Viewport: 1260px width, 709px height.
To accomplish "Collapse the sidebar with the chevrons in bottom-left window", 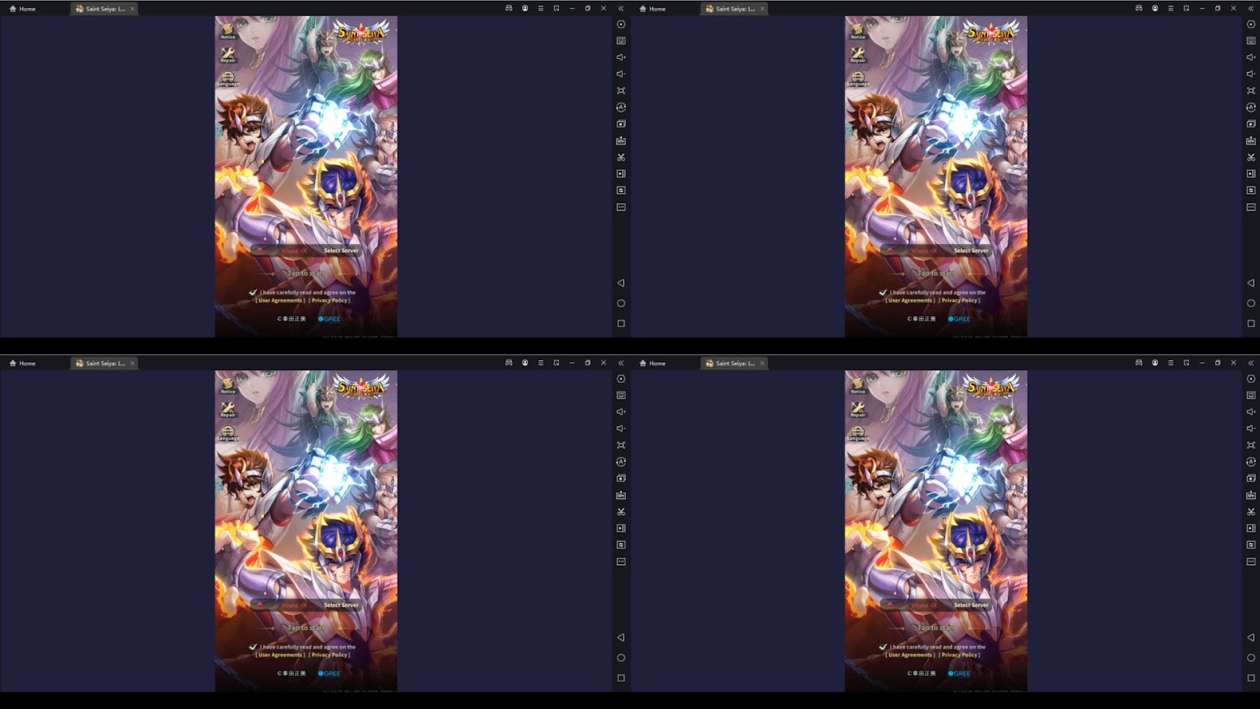I will pos(621,363).
